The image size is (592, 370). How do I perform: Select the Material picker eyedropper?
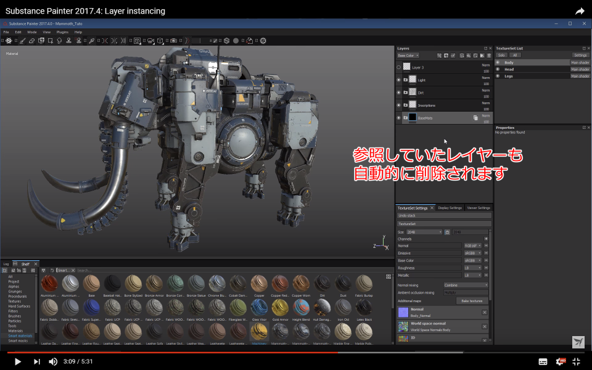click(x=91, y=41)
